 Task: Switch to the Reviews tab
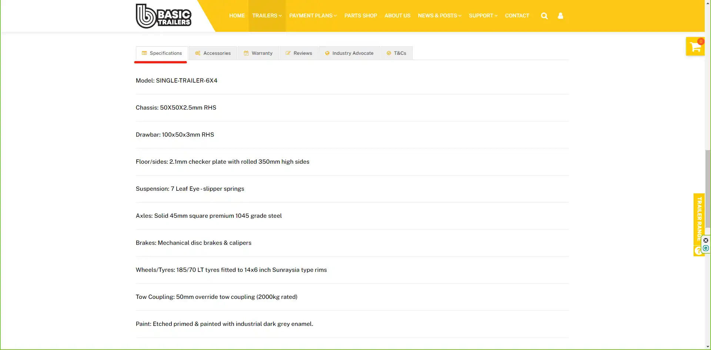click(x=303, y=53)
